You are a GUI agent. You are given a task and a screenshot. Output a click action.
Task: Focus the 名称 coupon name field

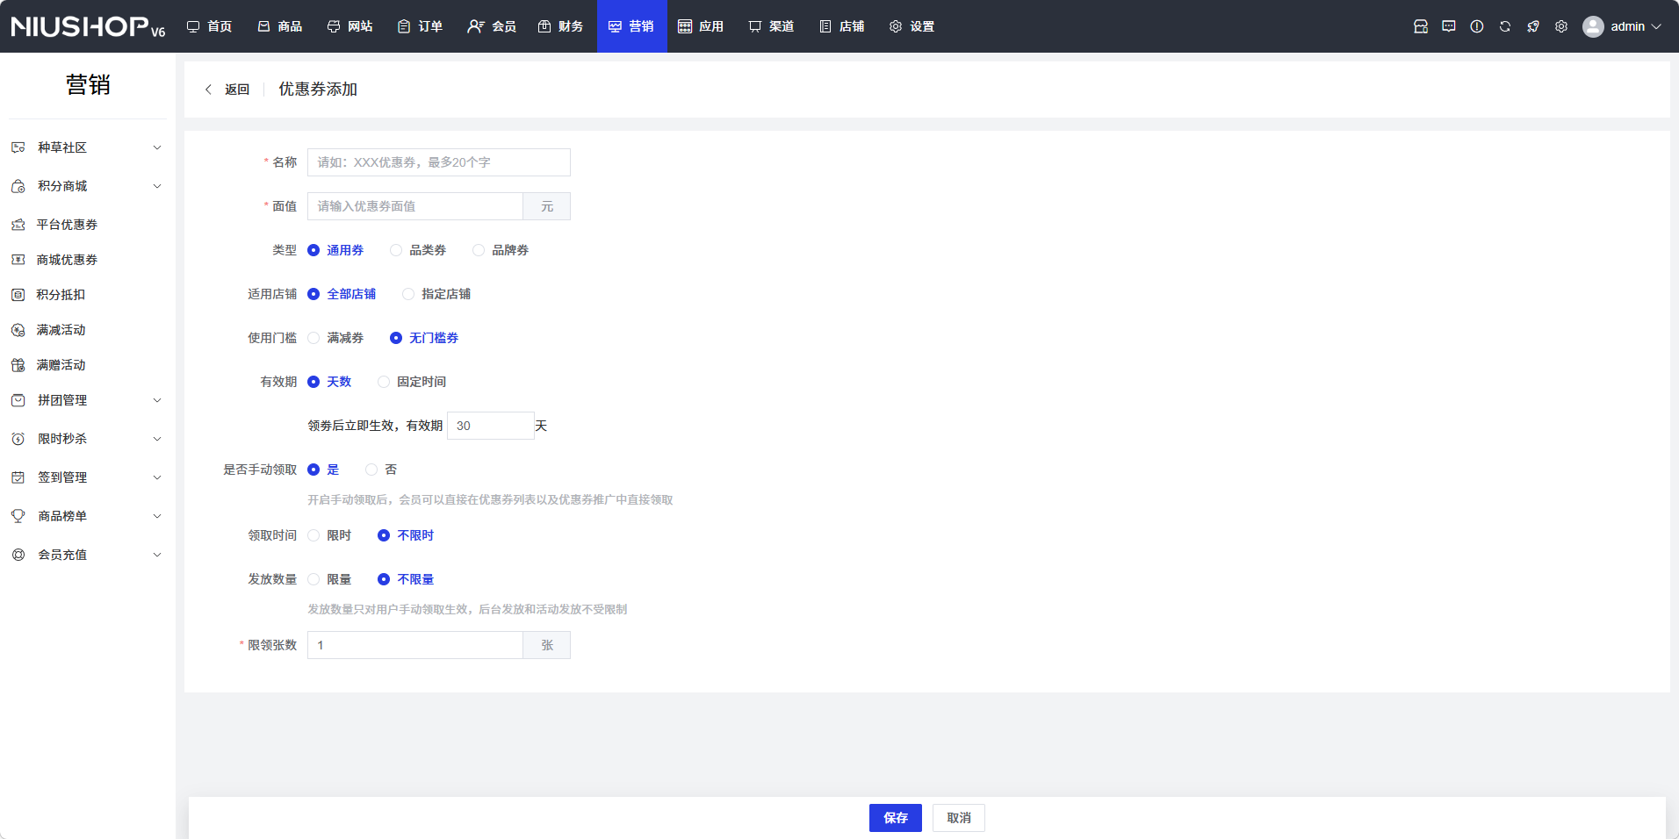point(439,162)
